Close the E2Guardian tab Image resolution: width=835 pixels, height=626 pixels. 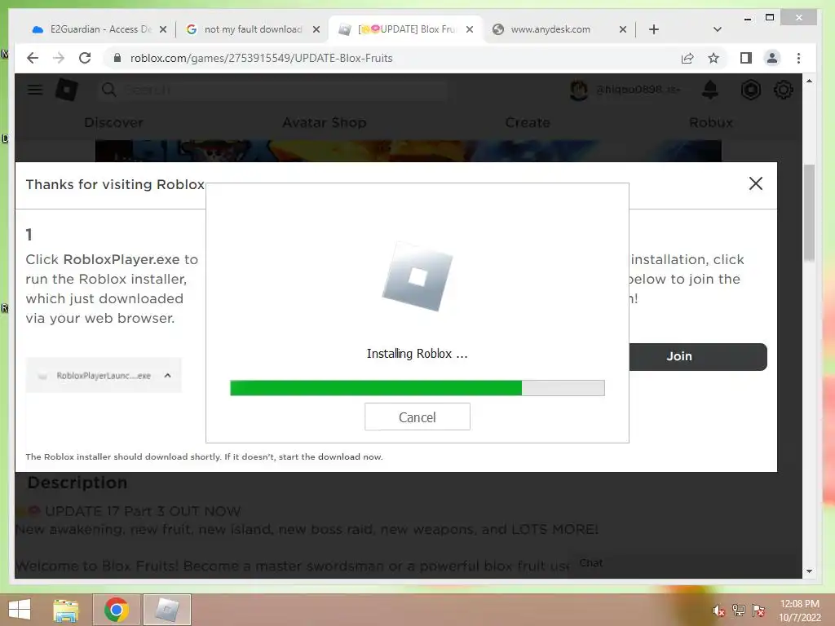coord(163,29)
